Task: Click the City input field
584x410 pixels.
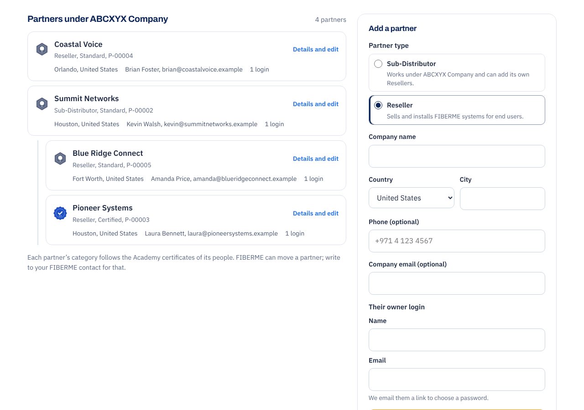Action: point(502,199)
